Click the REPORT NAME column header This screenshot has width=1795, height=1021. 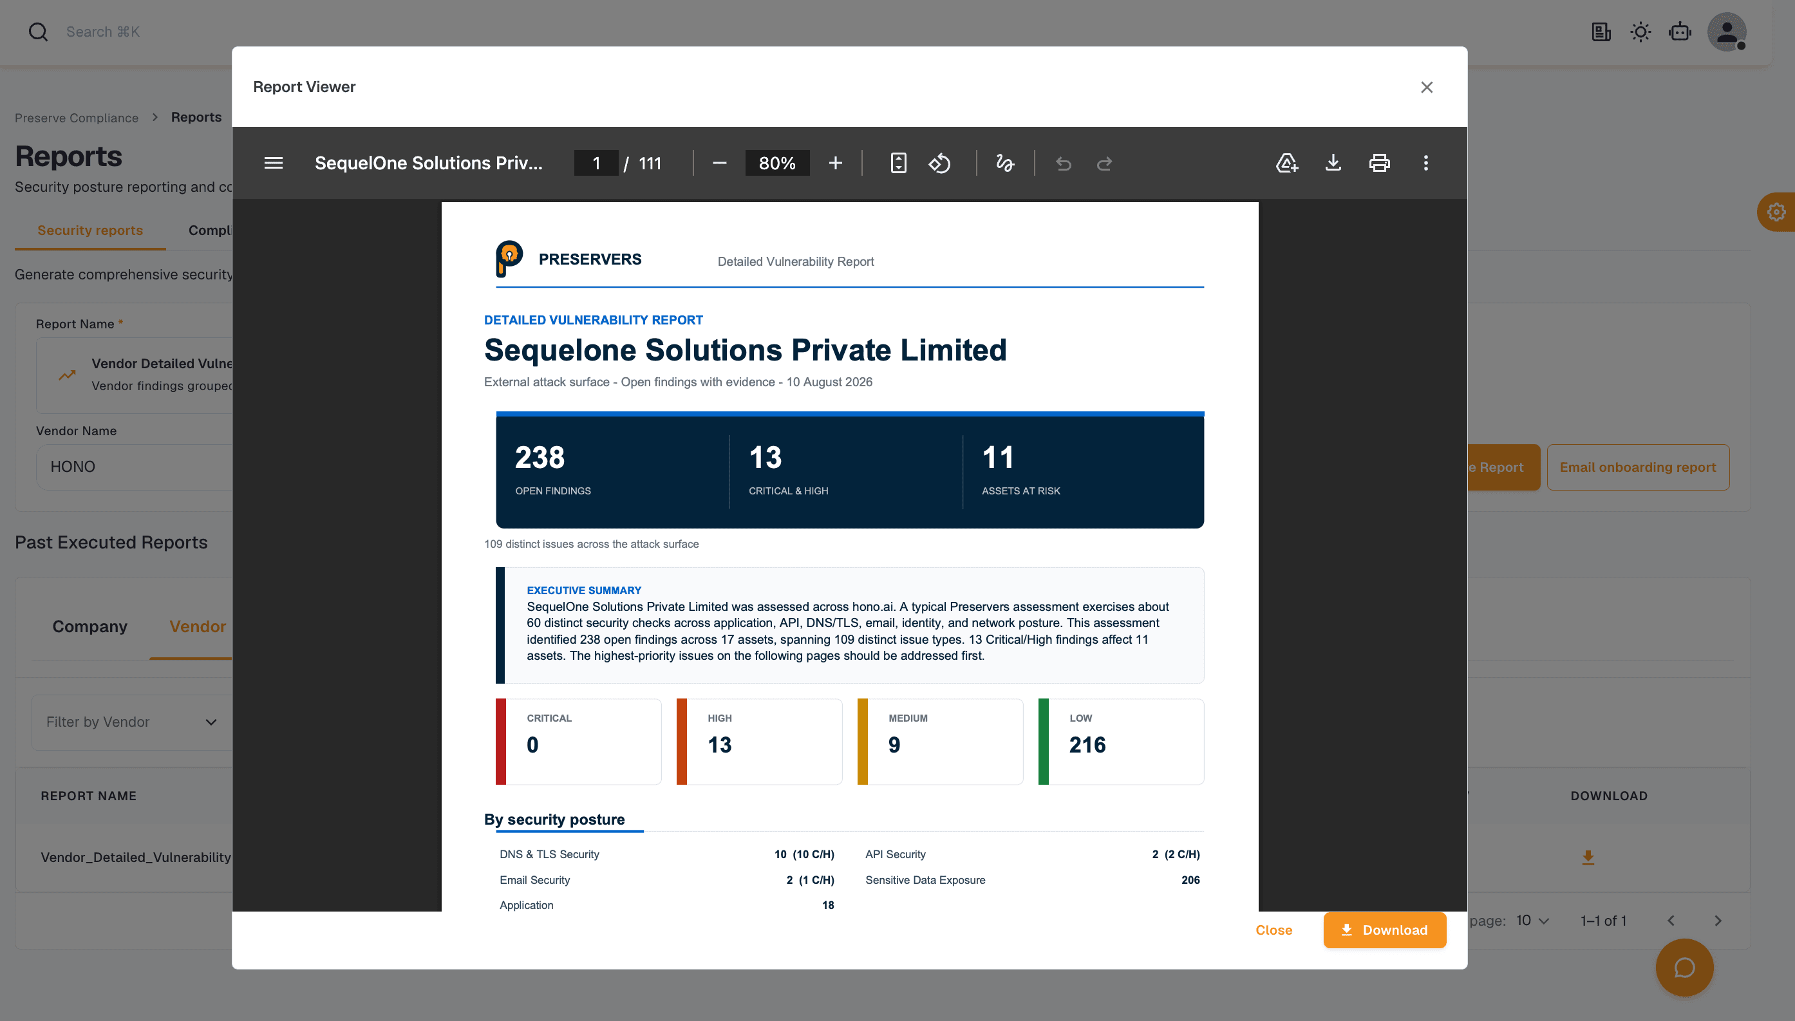88,796
